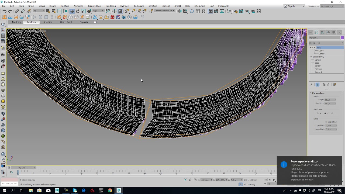Play the animation with the Play button
The image size is (345, 194).
coord(274,180)
